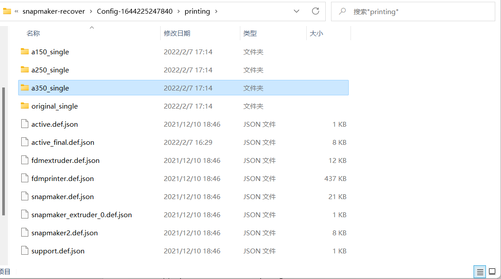Expand the chevron after snapmaker-recover
The width and height of the screenshot is (501, 279).
tap(91, 11)
